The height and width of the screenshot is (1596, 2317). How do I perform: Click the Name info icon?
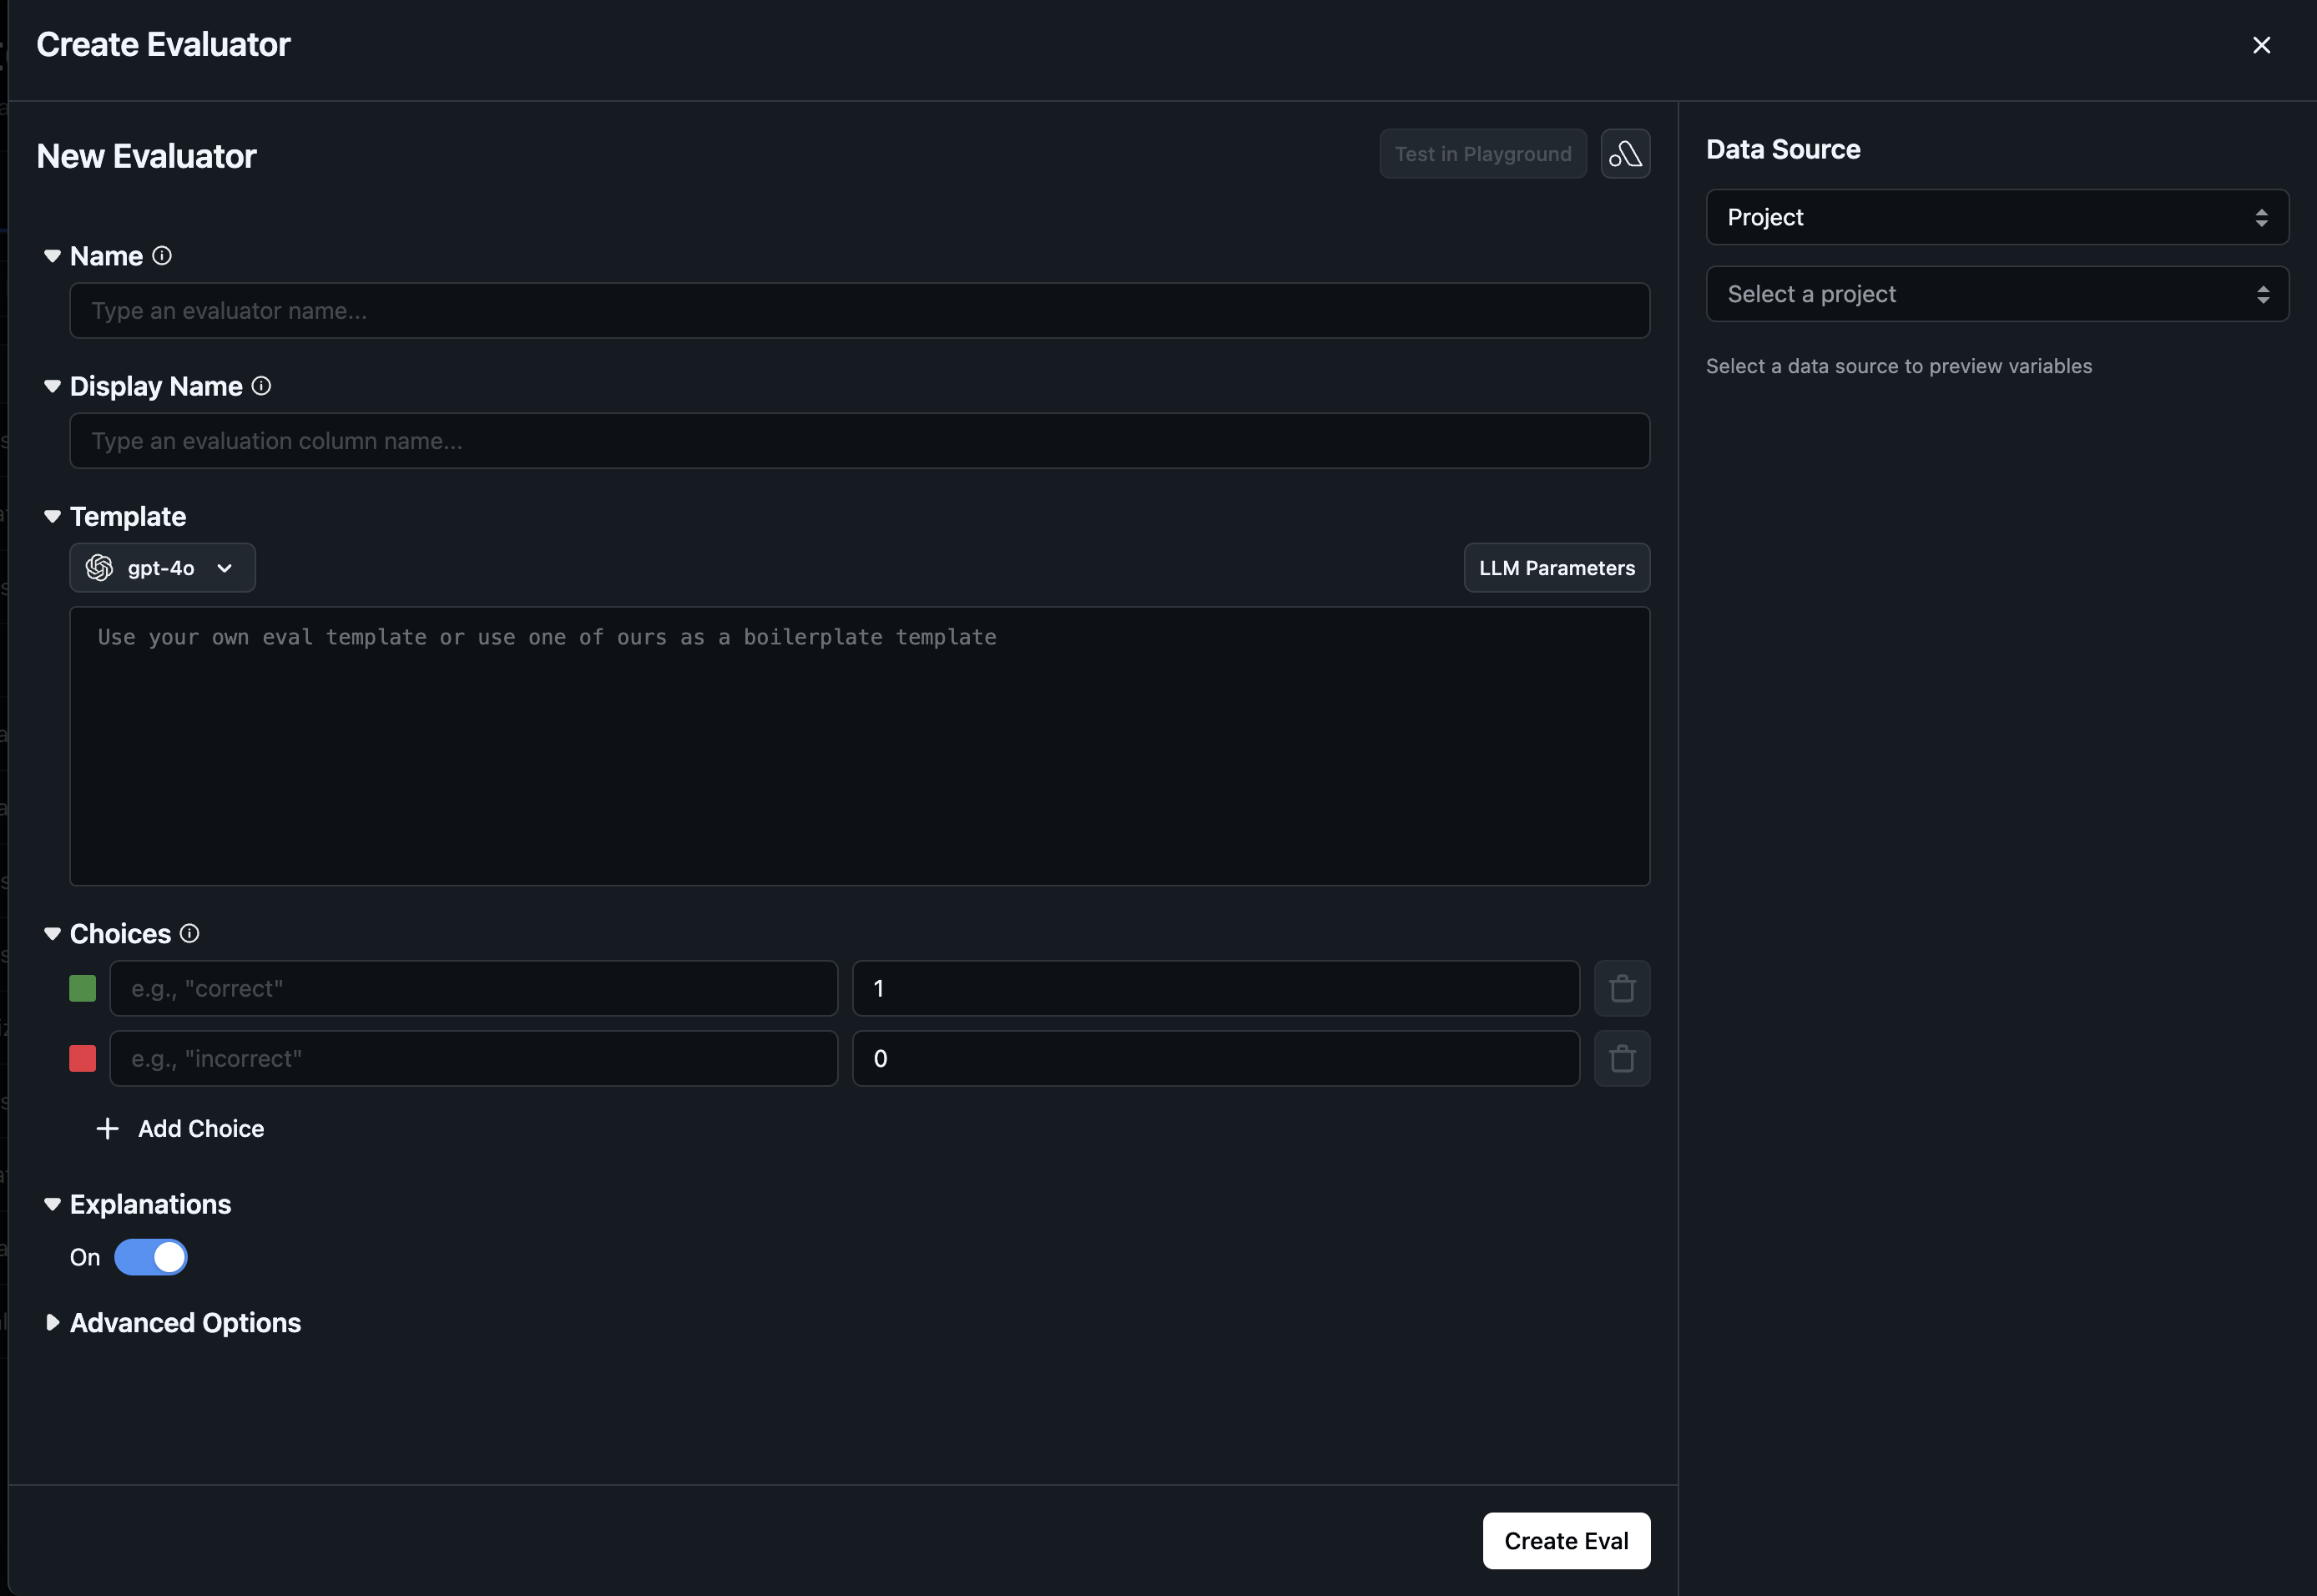(x=162, y=256)
